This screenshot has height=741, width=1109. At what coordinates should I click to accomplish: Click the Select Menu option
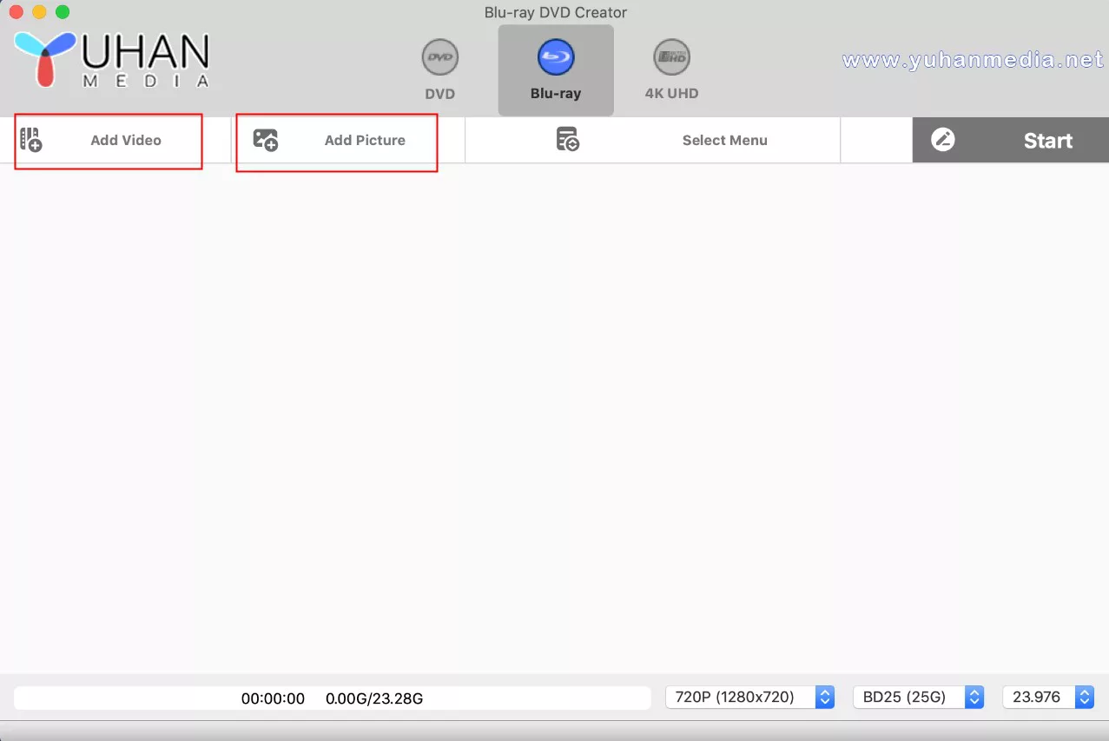(x=724, y=139)
